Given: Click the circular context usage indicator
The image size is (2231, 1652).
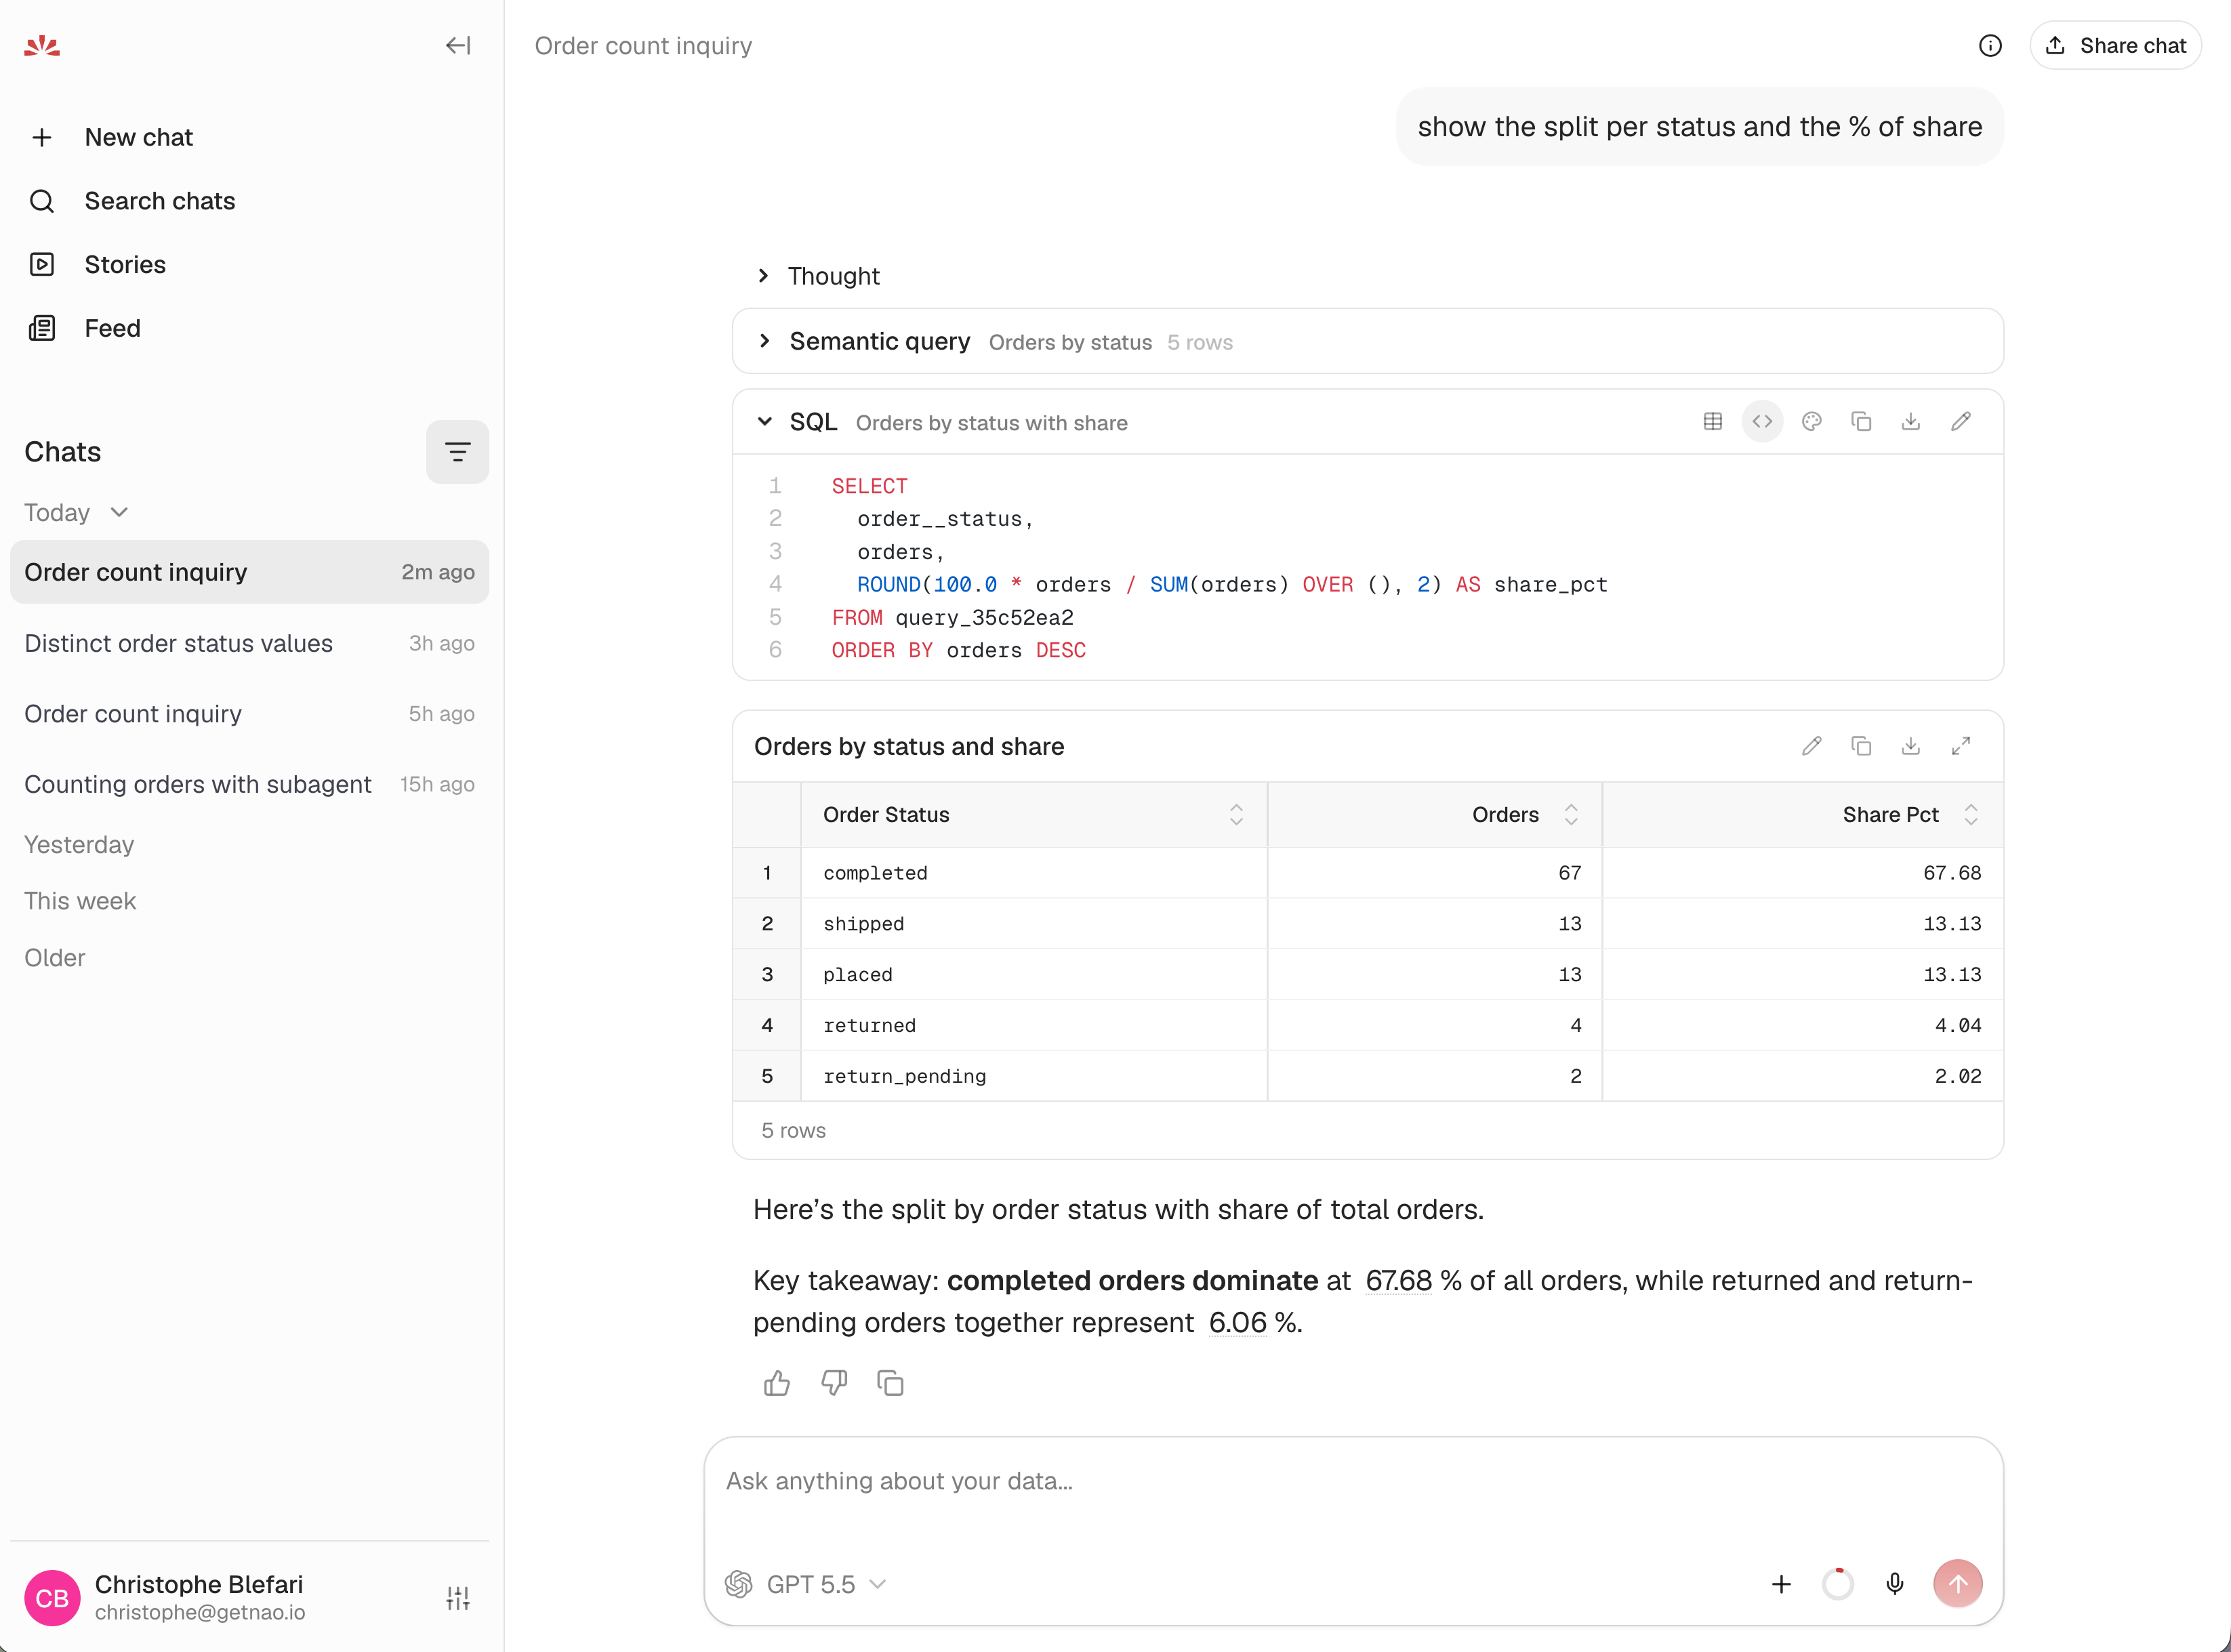Looking at the screenshot, I should [x=1838, y=1584].
